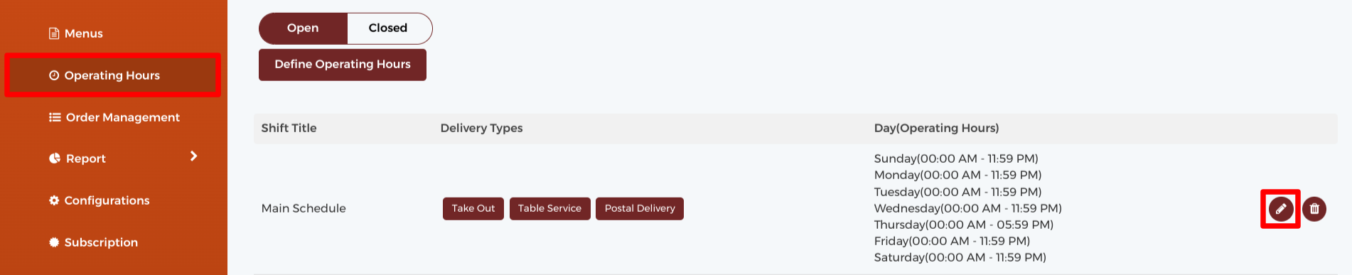Image resolution: width=1352 pixels, height=275 pixels.
Task: Click the list icon beside Order Management
Action: (55, 117)
